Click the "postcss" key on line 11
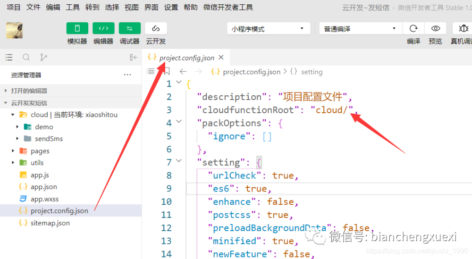472x259 pixels. pyautogui.click(x=232, y=215)
